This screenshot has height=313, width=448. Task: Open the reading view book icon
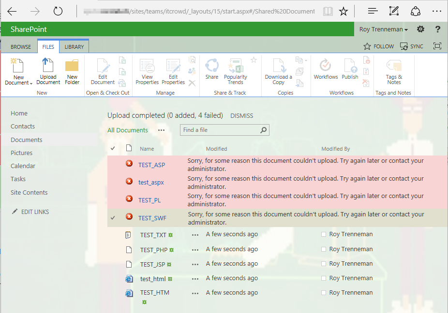(328, 12)
